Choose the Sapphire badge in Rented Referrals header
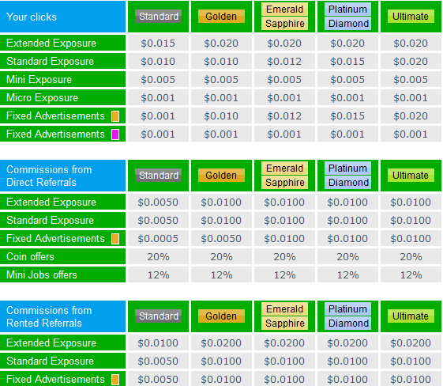This screenshot has height=386, width=443. coord(284,324)
